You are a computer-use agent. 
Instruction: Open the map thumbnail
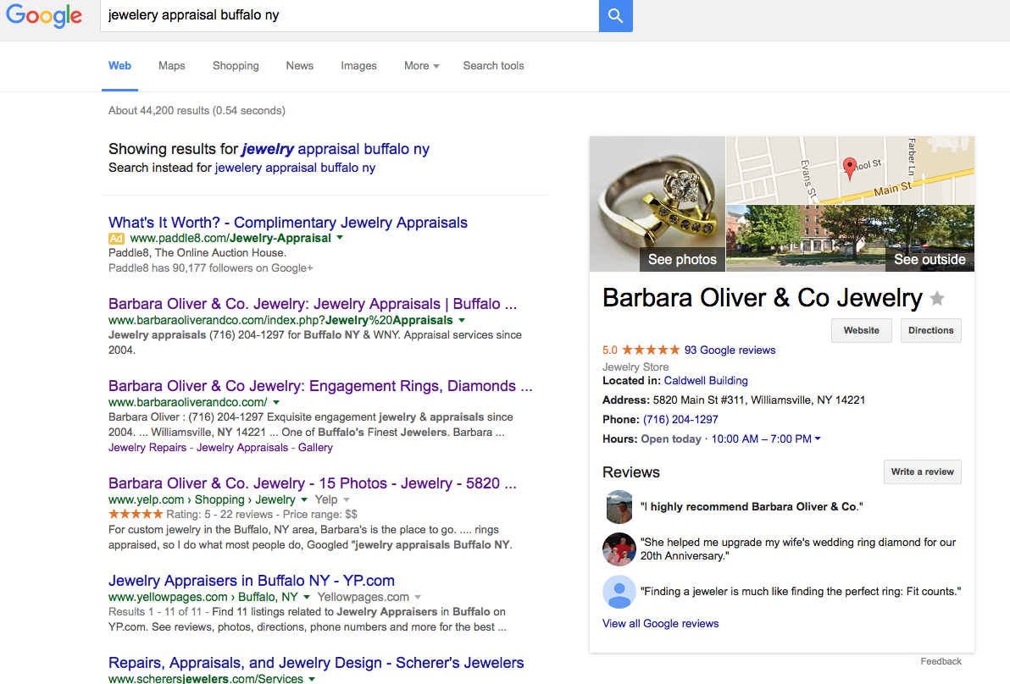point(850,170)
